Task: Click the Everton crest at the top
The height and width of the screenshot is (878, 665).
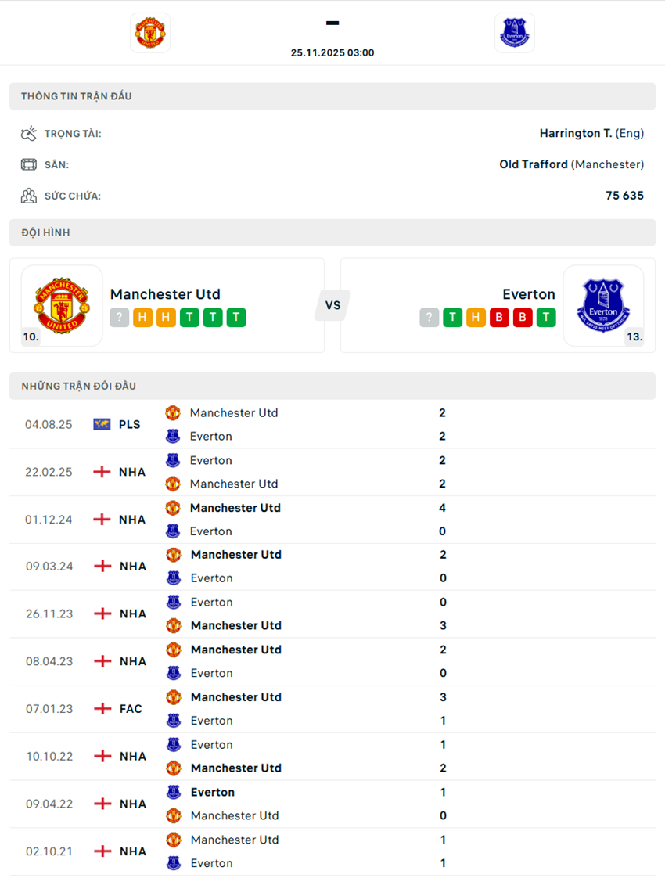Action: coord(514,32)
